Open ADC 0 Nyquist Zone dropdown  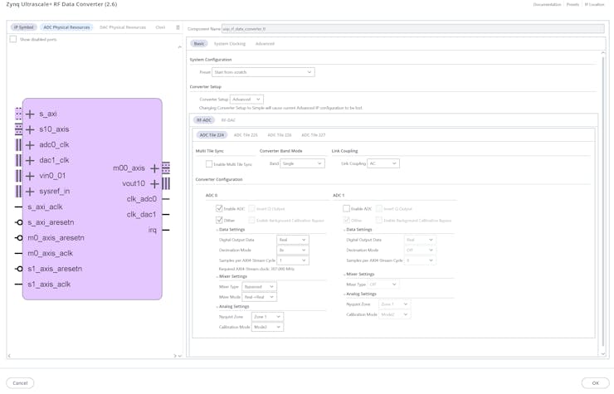[267, 317]
